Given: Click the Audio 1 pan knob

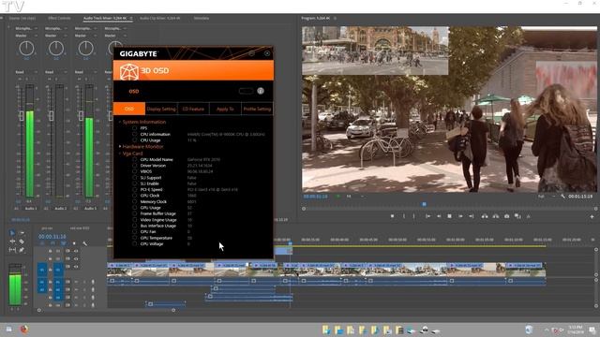Looking at the screenshot, I should click(26, 48).
